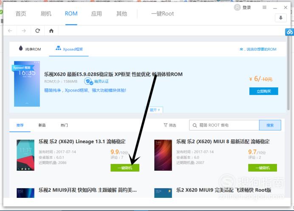Click the 说说你想要的ROM link
Image resolution: width=294 pixels, height=211 pixels.
pos(258,49)
